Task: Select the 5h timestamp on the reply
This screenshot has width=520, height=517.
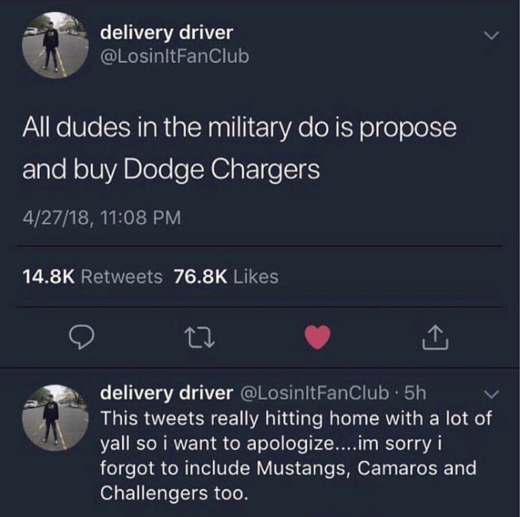Action: point(416,393)
